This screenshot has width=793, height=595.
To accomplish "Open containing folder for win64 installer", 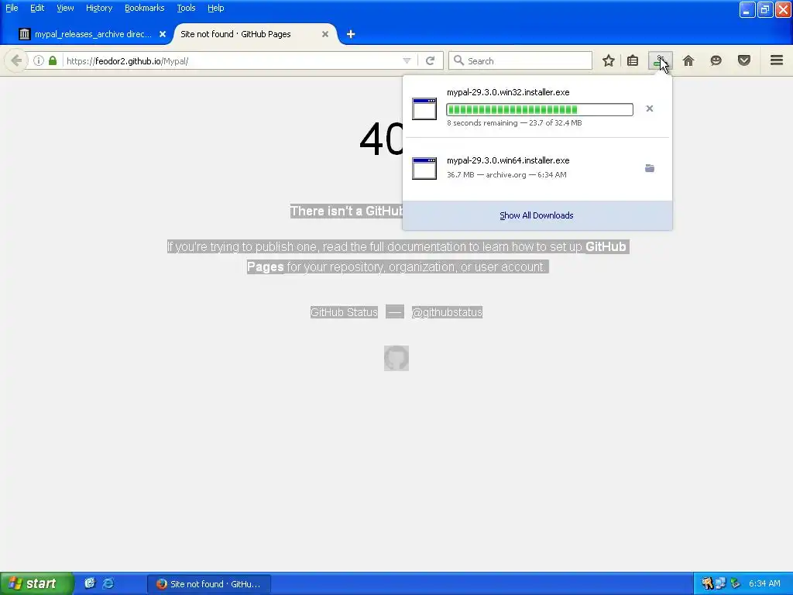I will pyautogui.click(x=650, y=168).
